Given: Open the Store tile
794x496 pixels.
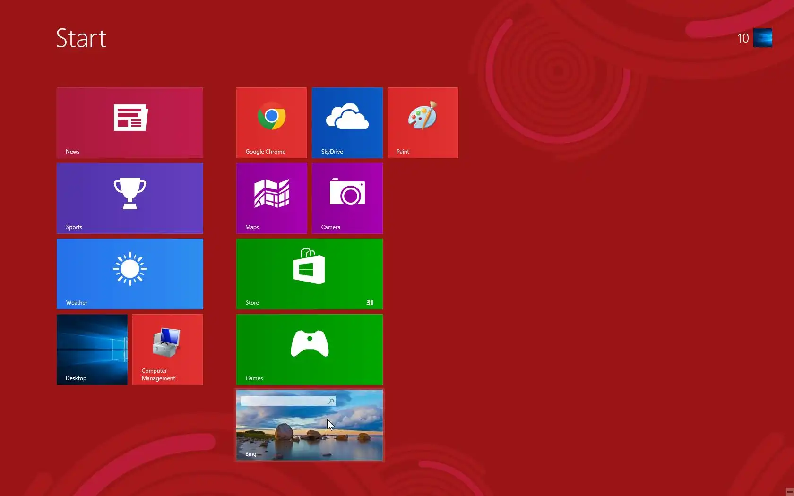Looking at the screenshot, I should 310,274.
